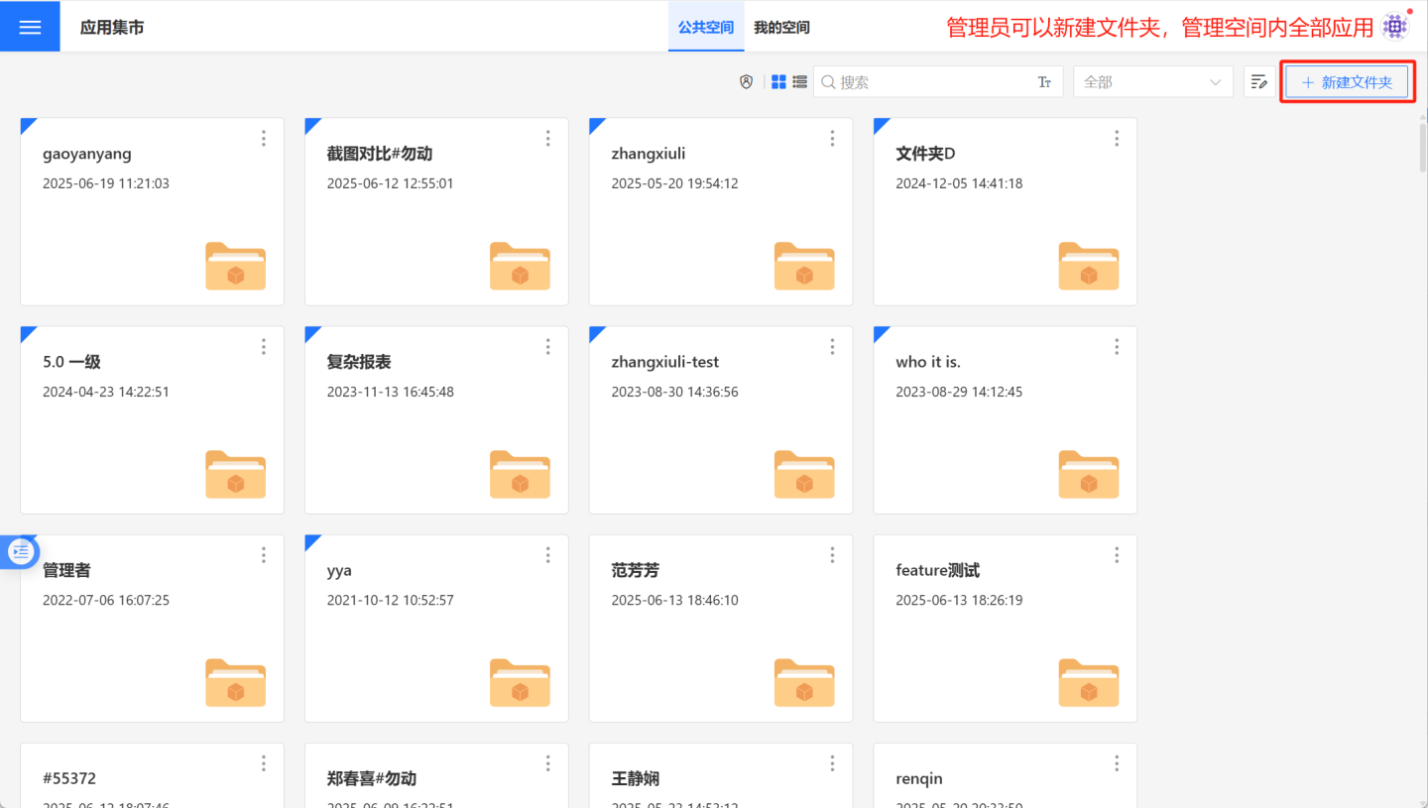Click the 新建文件夹 button
The height and width of the screenshot is (808, 1428).
pyautogui.click(x=1347, y=82)
